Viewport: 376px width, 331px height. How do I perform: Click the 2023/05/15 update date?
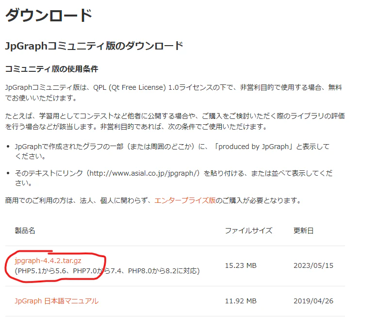pos(313,265)
